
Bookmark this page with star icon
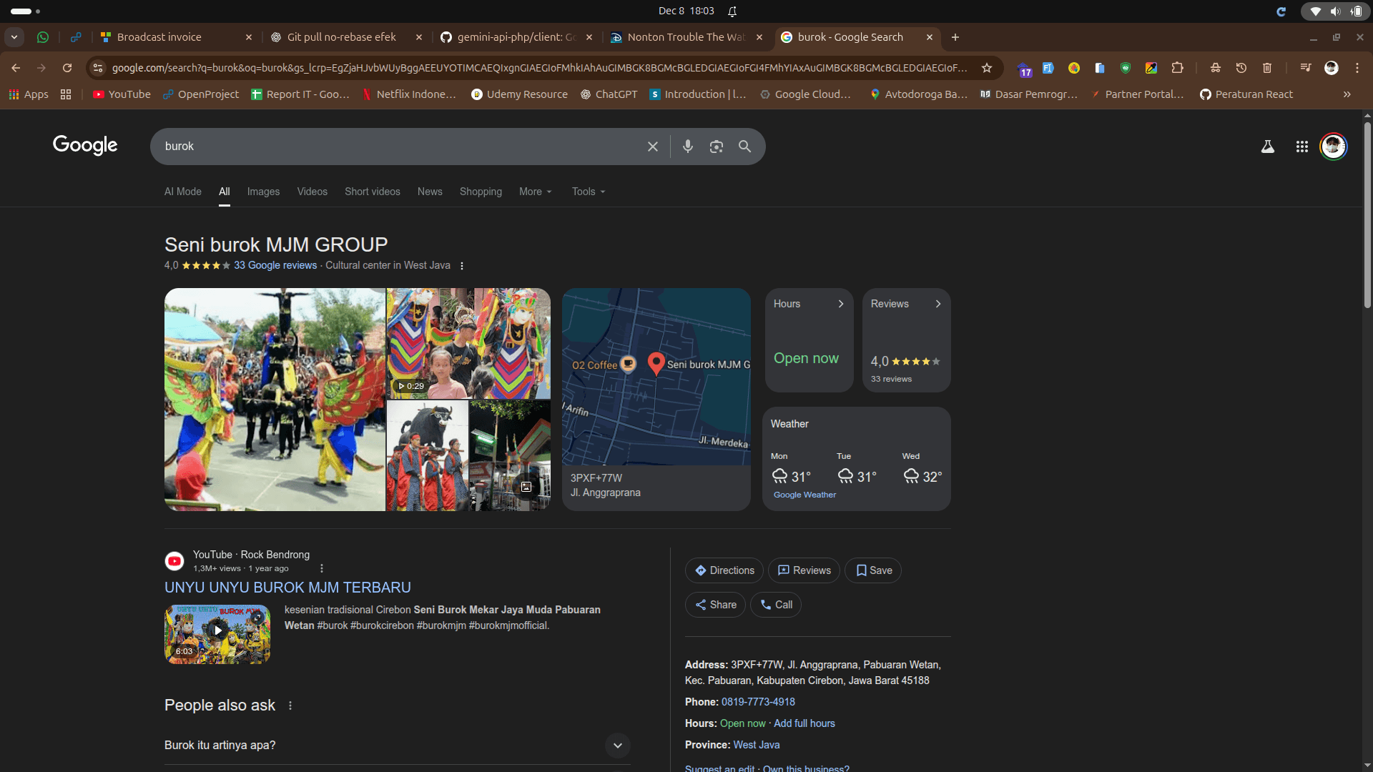coord(987,68)
